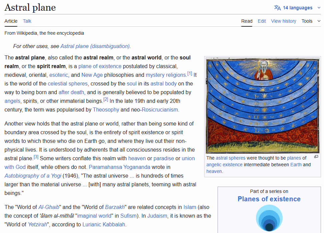Image resolution: width=324 pixels, height=233 pixels.
Task: Open Autobiography of a Yogi link
Action: point(33,176)
